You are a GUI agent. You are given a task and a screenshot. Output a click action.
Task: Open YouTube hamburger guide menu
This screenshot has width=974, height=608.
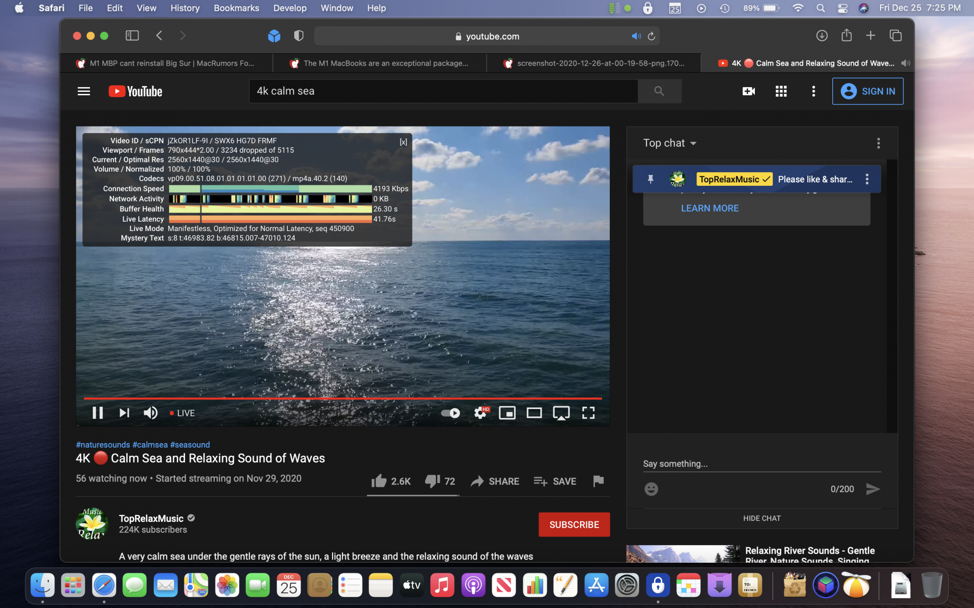(x=84, y=91)
